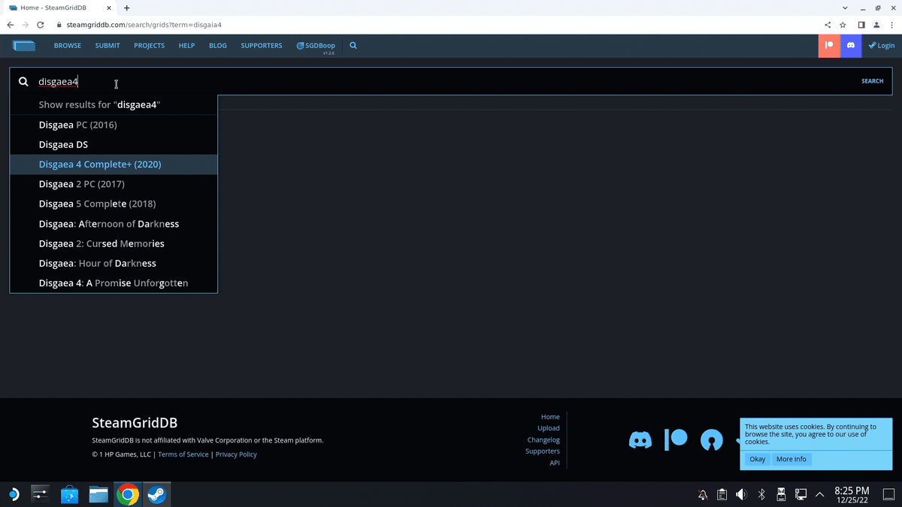
Task: Click the browser share icon in the address bar
Action: pyautogui.click(x=828, y=25)
